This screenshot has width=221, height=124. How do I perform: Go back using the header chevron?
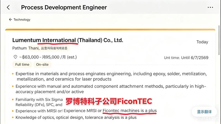click(x=8, y=7)
